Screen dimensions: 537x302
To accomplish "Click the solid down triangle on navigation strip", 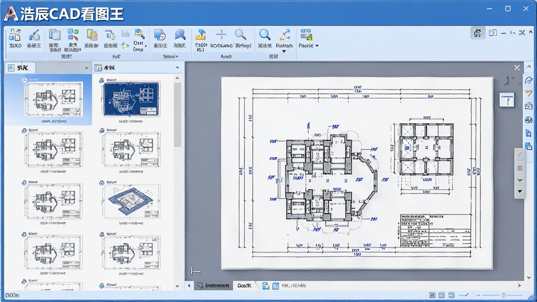I will click(520, 191).
